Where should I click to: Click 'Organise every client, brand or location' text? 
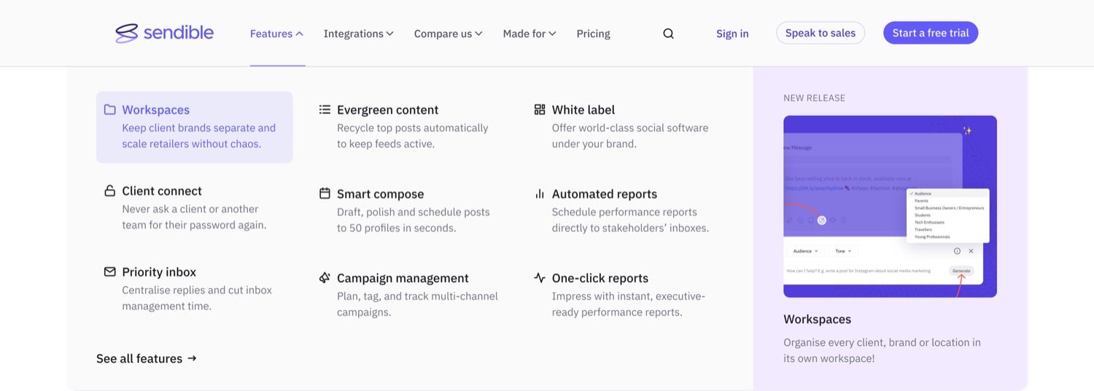(882, 350)
